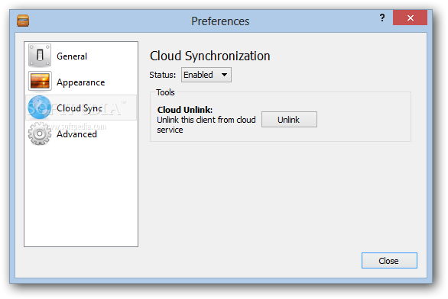The image size is (448, 299).
Task: Select the Cloud Sync category label
Action: [x=80, y=108]
